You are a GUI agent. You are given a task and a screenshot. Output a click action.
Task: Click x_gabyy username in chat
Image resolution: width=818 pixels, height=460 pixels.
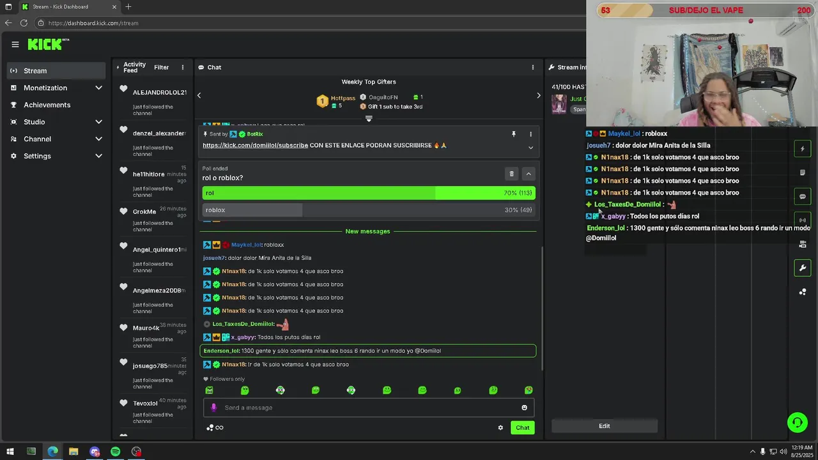[243, 337]
